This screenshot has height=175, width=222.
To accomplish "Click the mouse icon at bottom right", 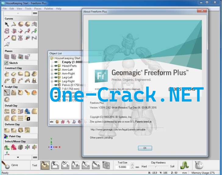I will tap(199, 165).
